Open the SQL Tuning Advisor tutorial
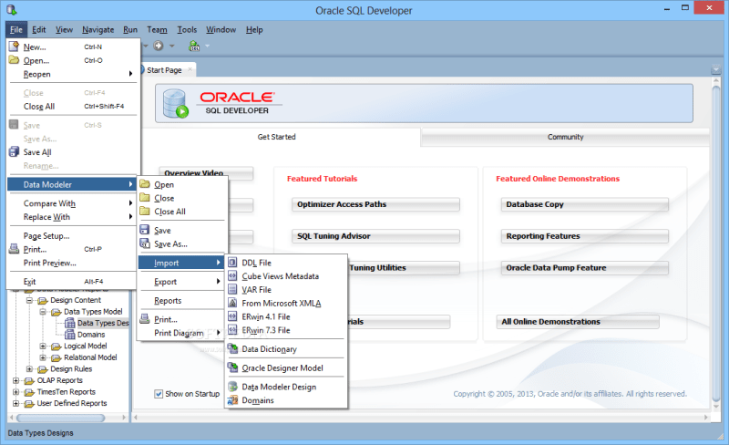The height and width of the screenshot is (445, 729). tap(375, 236)
